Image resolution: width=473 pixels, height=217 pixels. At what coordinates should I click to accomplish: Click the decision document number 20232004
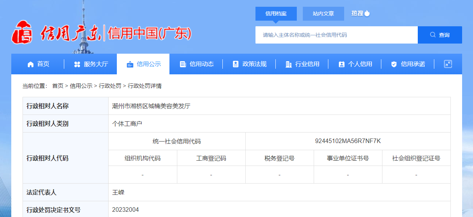125,209
